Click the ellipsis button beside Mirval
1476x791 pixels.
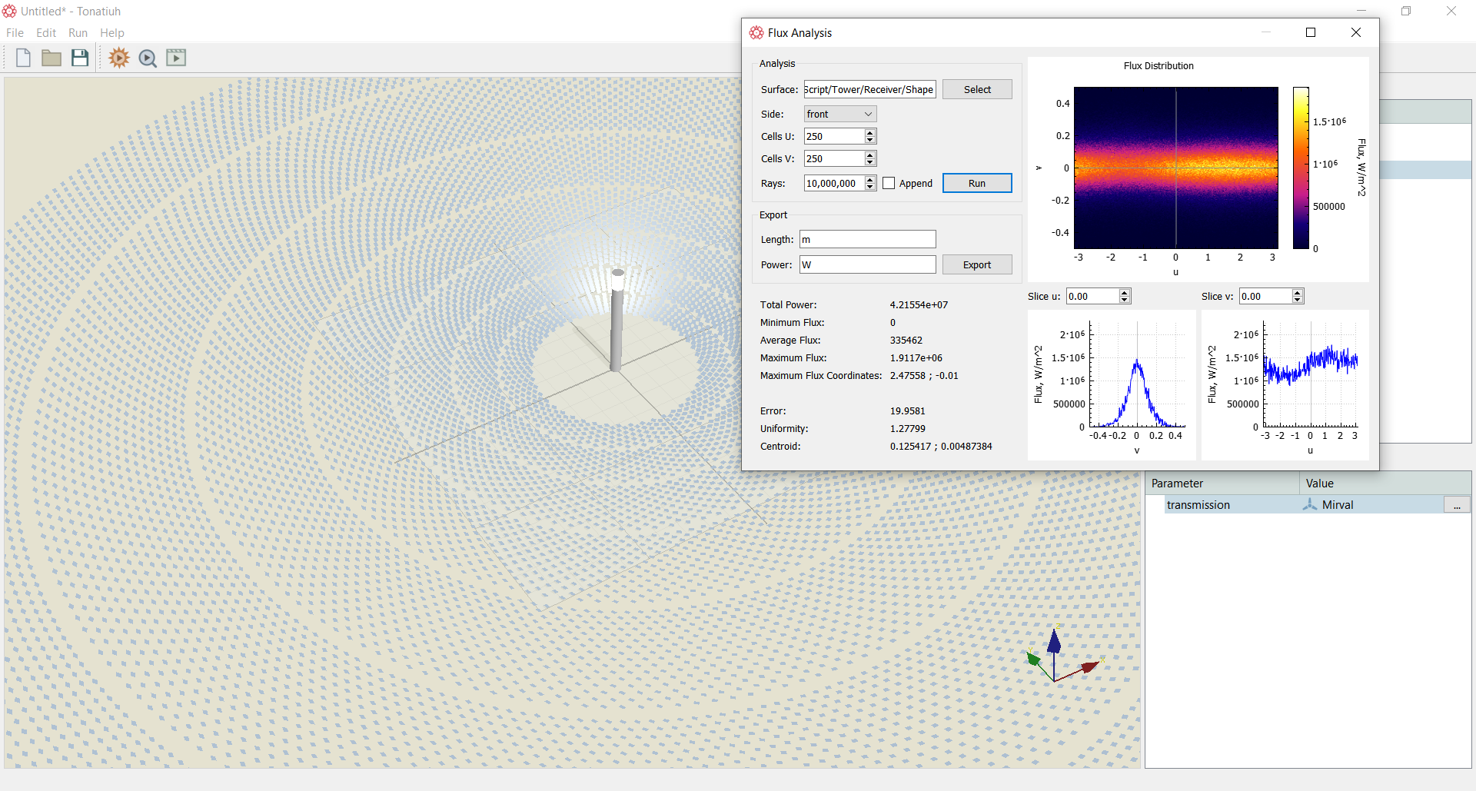[x=1457, y=505]
